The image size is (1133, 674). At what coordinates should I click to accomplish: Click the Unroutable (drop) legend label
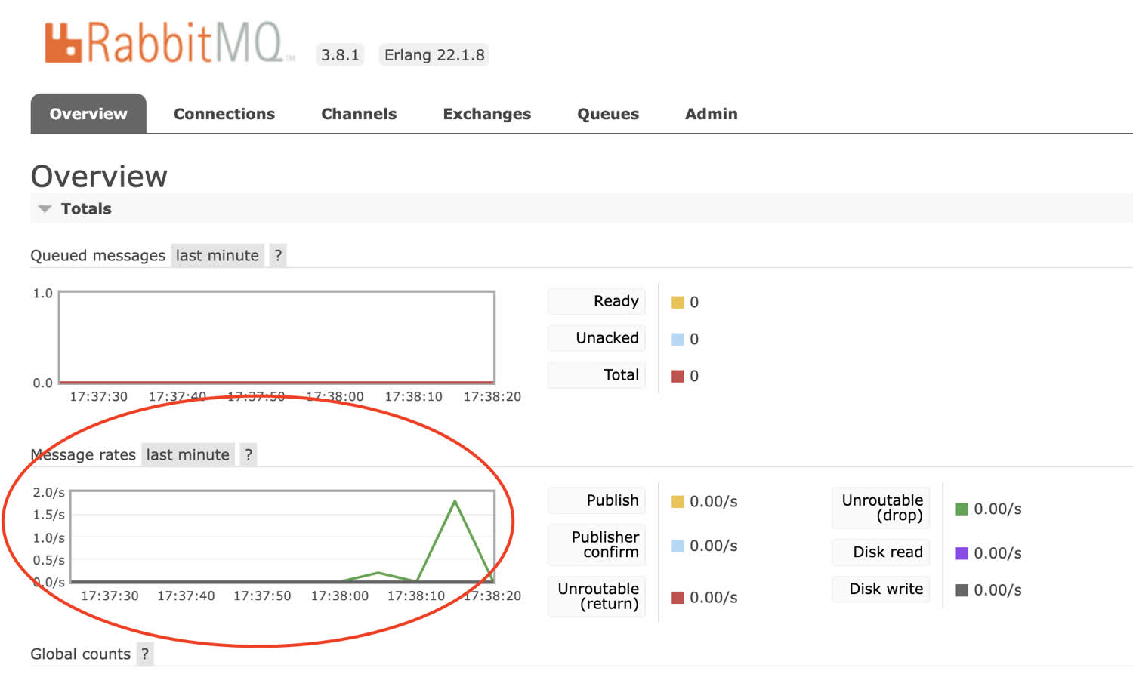click(881, 508)
